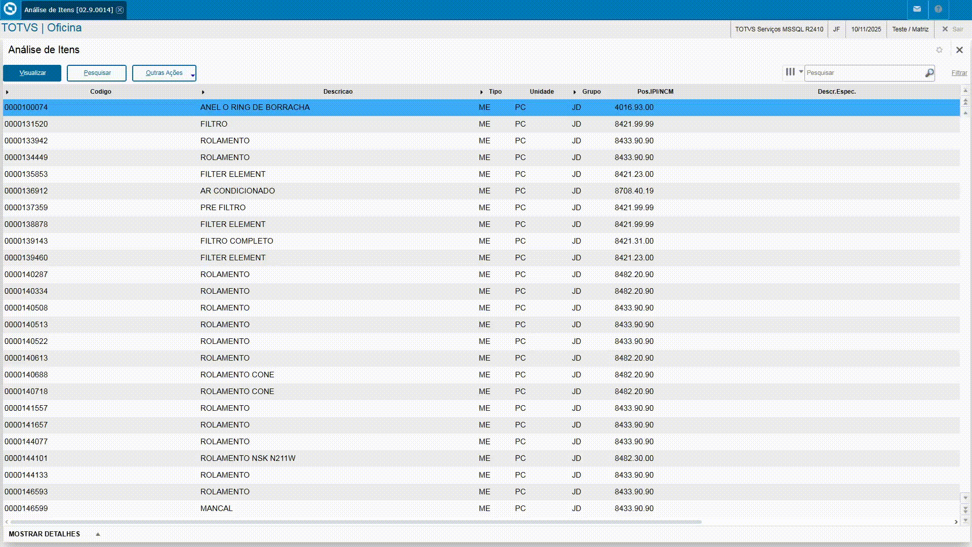
Task: Open the dropdown arrow next to the columns icon
Action: click(801, 72)
